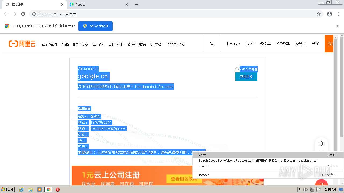
Task: Close the Papago tab
Action: coord(127,5)
